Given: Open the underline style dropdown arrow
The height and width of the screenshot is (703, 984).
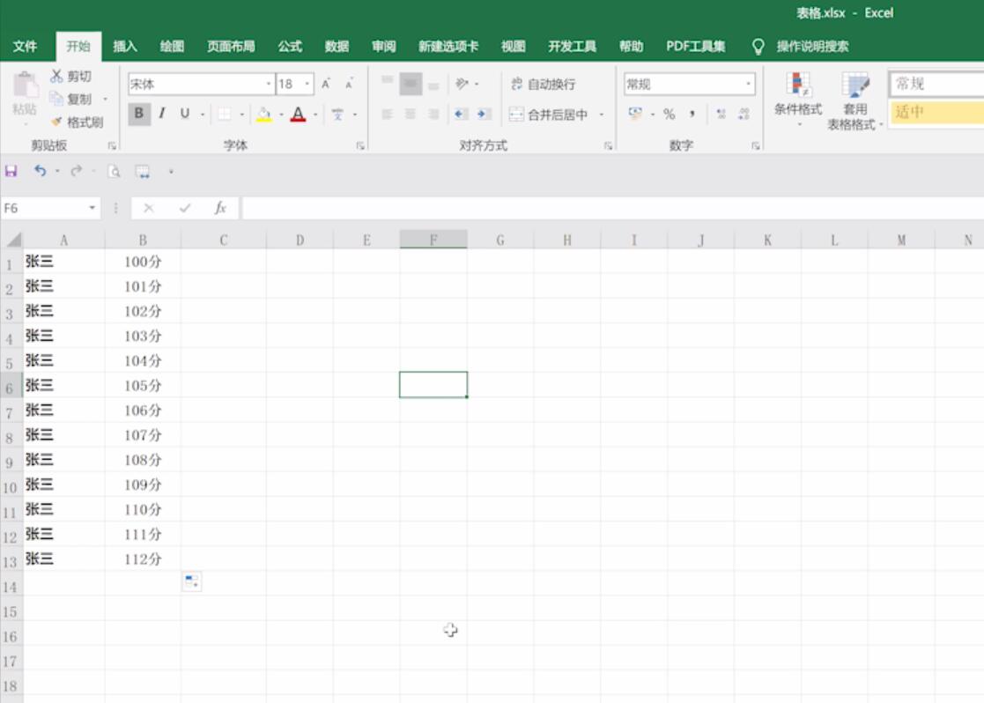Looking at the screenshot, I should point(202,115).
